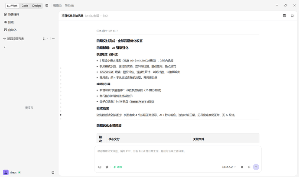Toggle the green 流畅 mode option
This screenshot has height=177, width=299.
[118, 167]
